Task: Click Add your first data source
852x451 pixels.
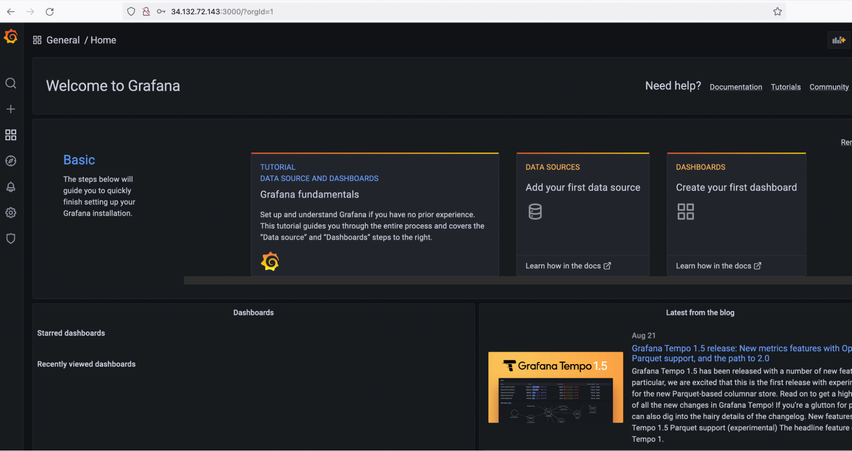Action: pyautogui.click(x=583, y=188)
